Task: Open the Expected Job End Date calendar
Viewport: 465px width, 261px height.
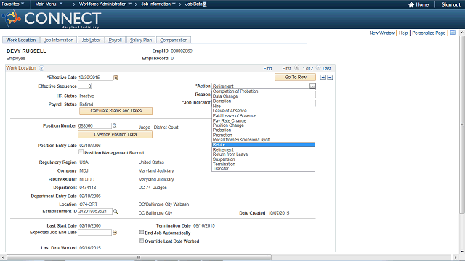Action: click(x=115, y=233)
